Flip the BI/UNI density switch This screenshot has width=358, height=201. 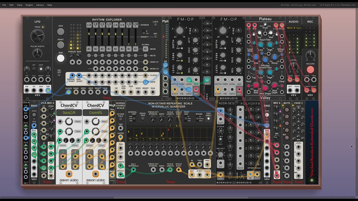click(144, 32)
